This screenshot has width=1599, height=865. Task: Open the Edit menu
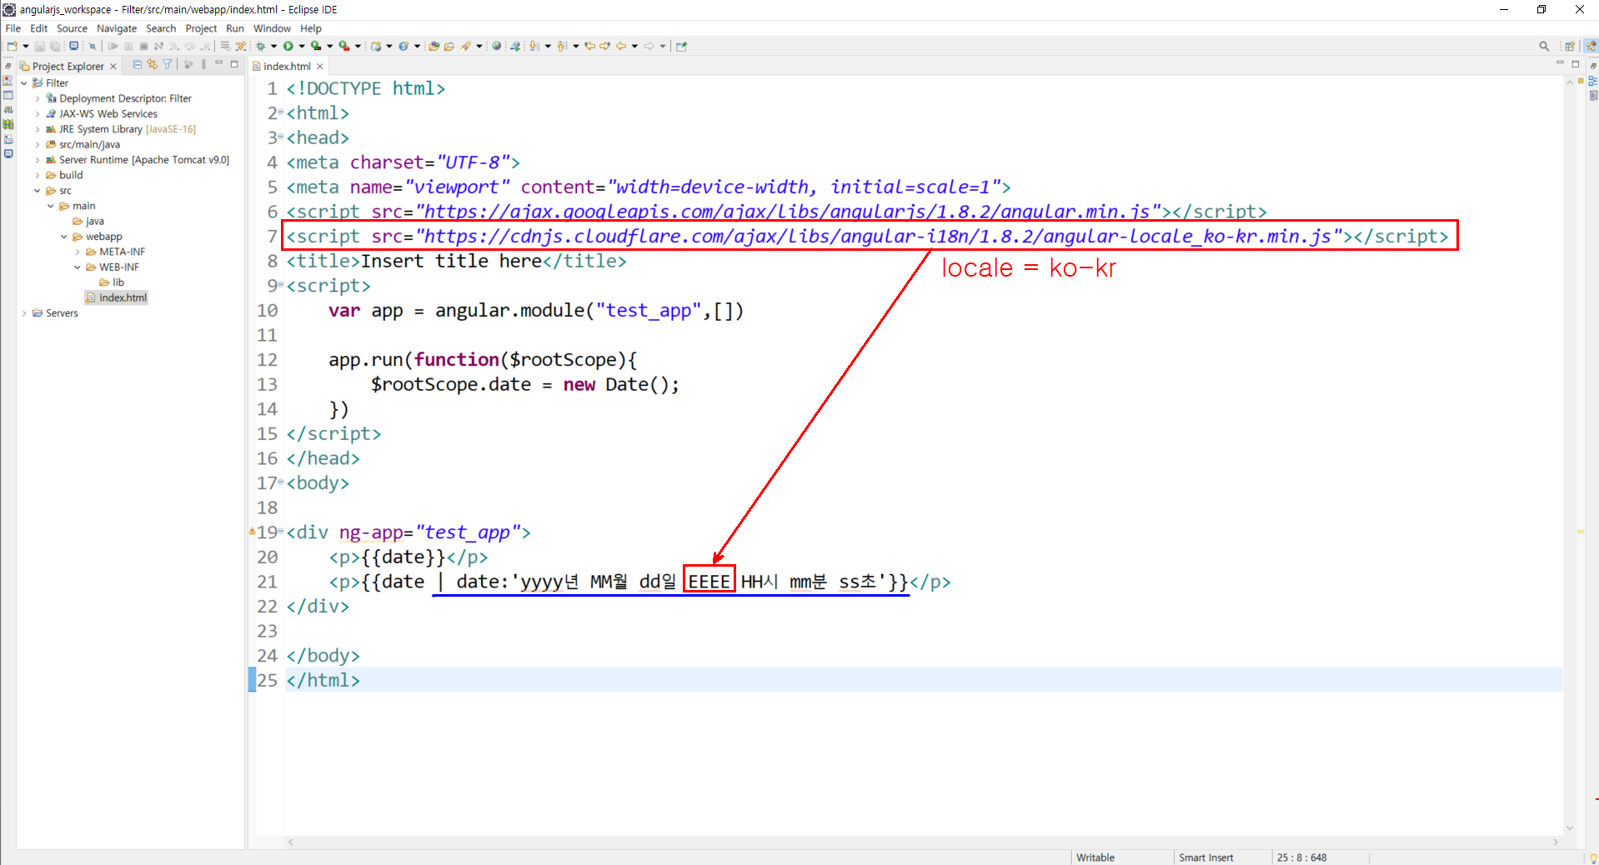(38, 28)
